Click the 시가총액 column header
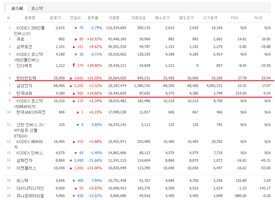The height and width of the screenshot is (200, 275). click(210, 17)
